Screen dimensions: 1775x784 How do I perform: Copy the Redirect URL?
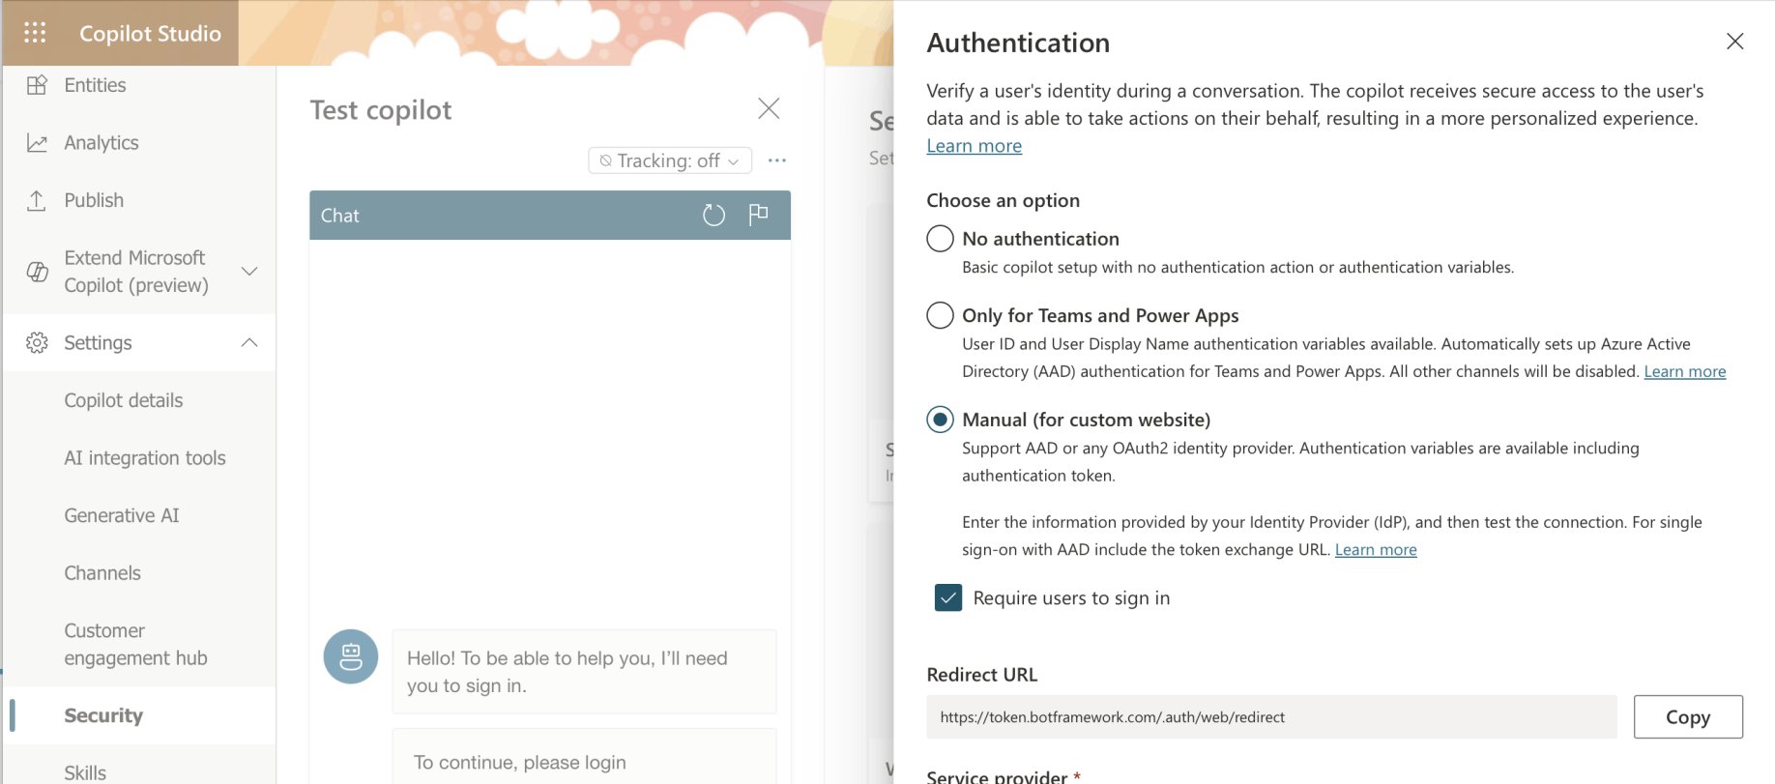pyautogui.click(x=1687, y=717)
